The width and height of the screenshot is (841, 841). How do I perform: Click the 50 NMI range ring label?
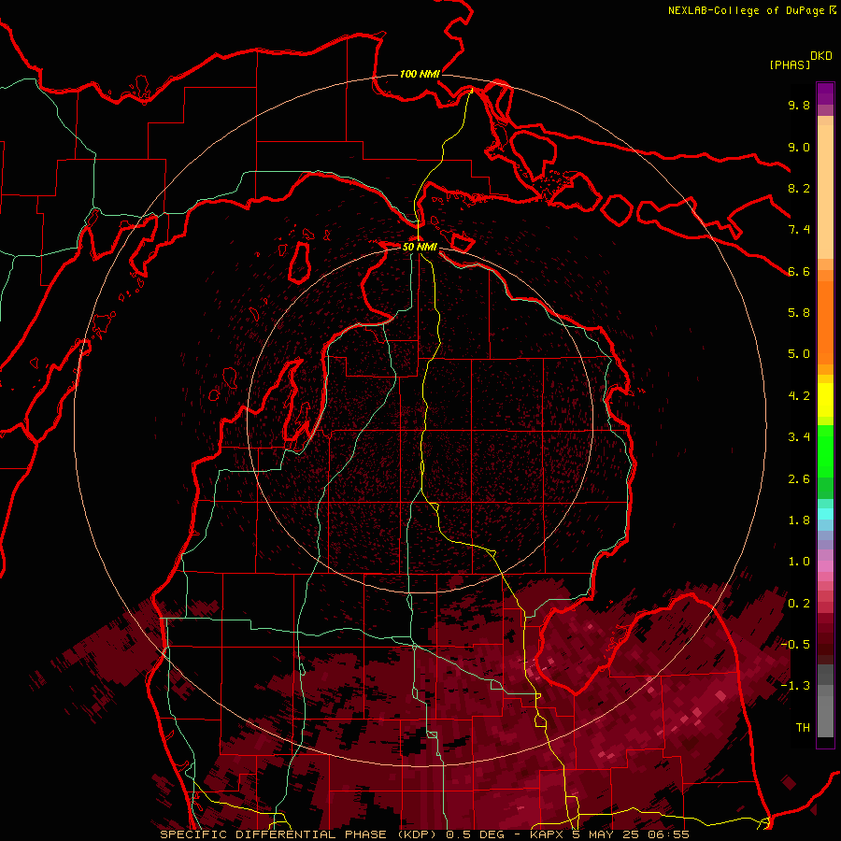click(420, 247)
